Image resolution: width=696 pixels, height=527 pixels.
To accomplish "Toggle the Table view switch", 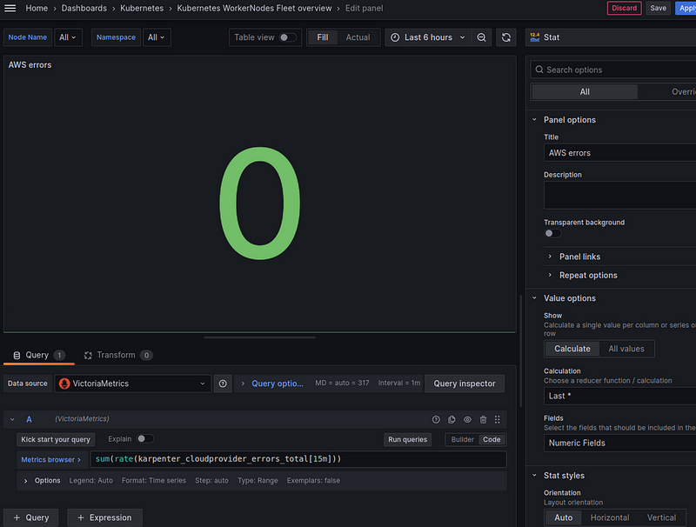I will coord(287,37).
